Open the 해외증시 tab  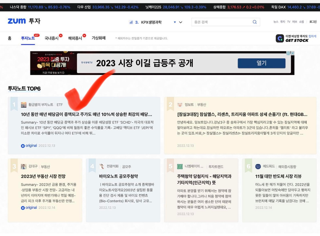pos(75,38)
